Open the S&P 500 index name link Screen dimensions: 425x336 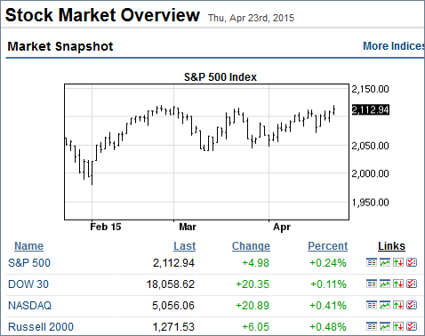[29, 263]
